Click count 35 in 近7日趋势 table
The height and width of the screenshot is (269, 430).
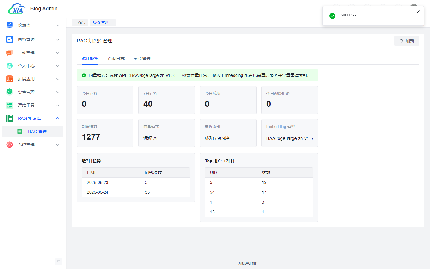tap(147, 192)
